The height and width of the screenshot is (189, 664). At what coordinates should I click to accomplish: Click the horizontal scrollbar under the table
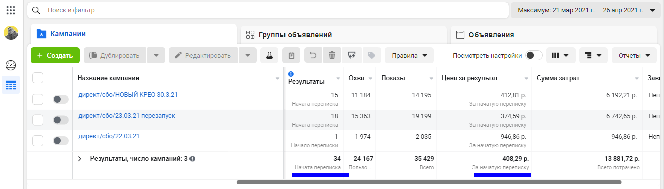click(x=429, y=182)
